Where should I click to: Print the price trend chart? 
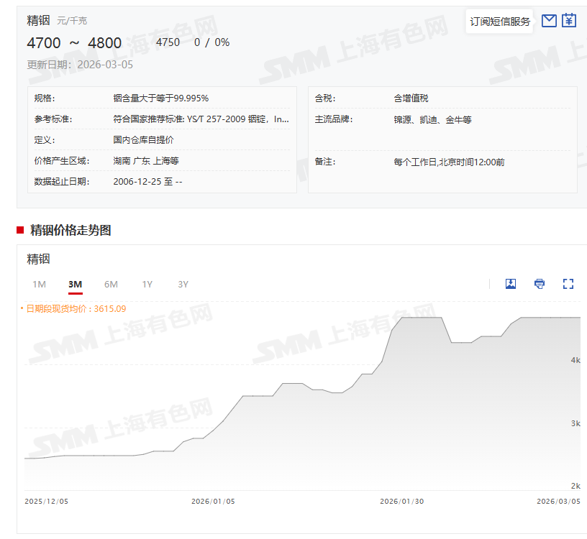pos(540,284)
